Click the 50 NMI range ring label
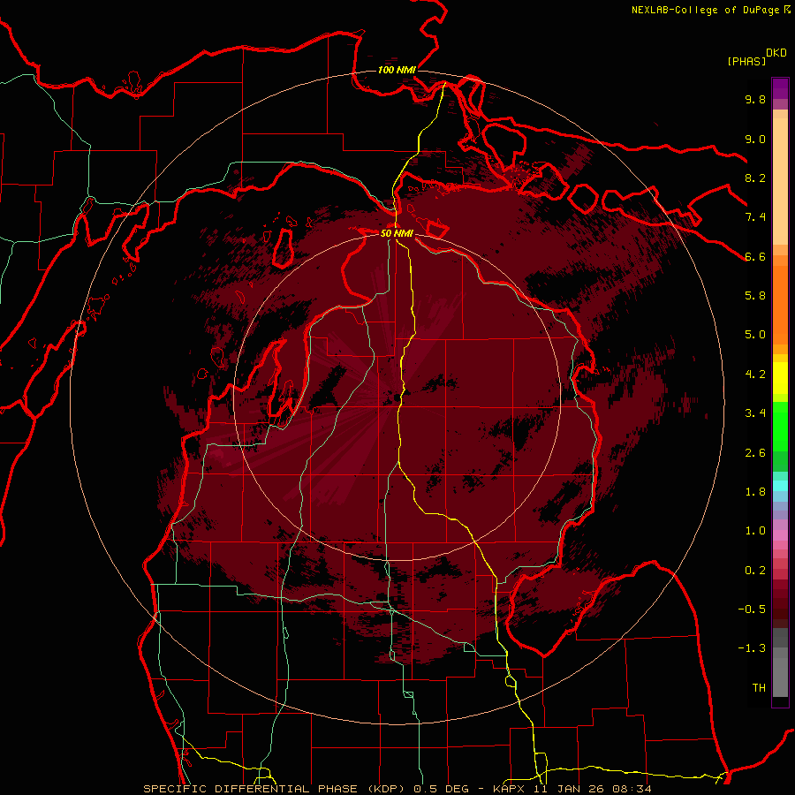 tap(397, 233)
